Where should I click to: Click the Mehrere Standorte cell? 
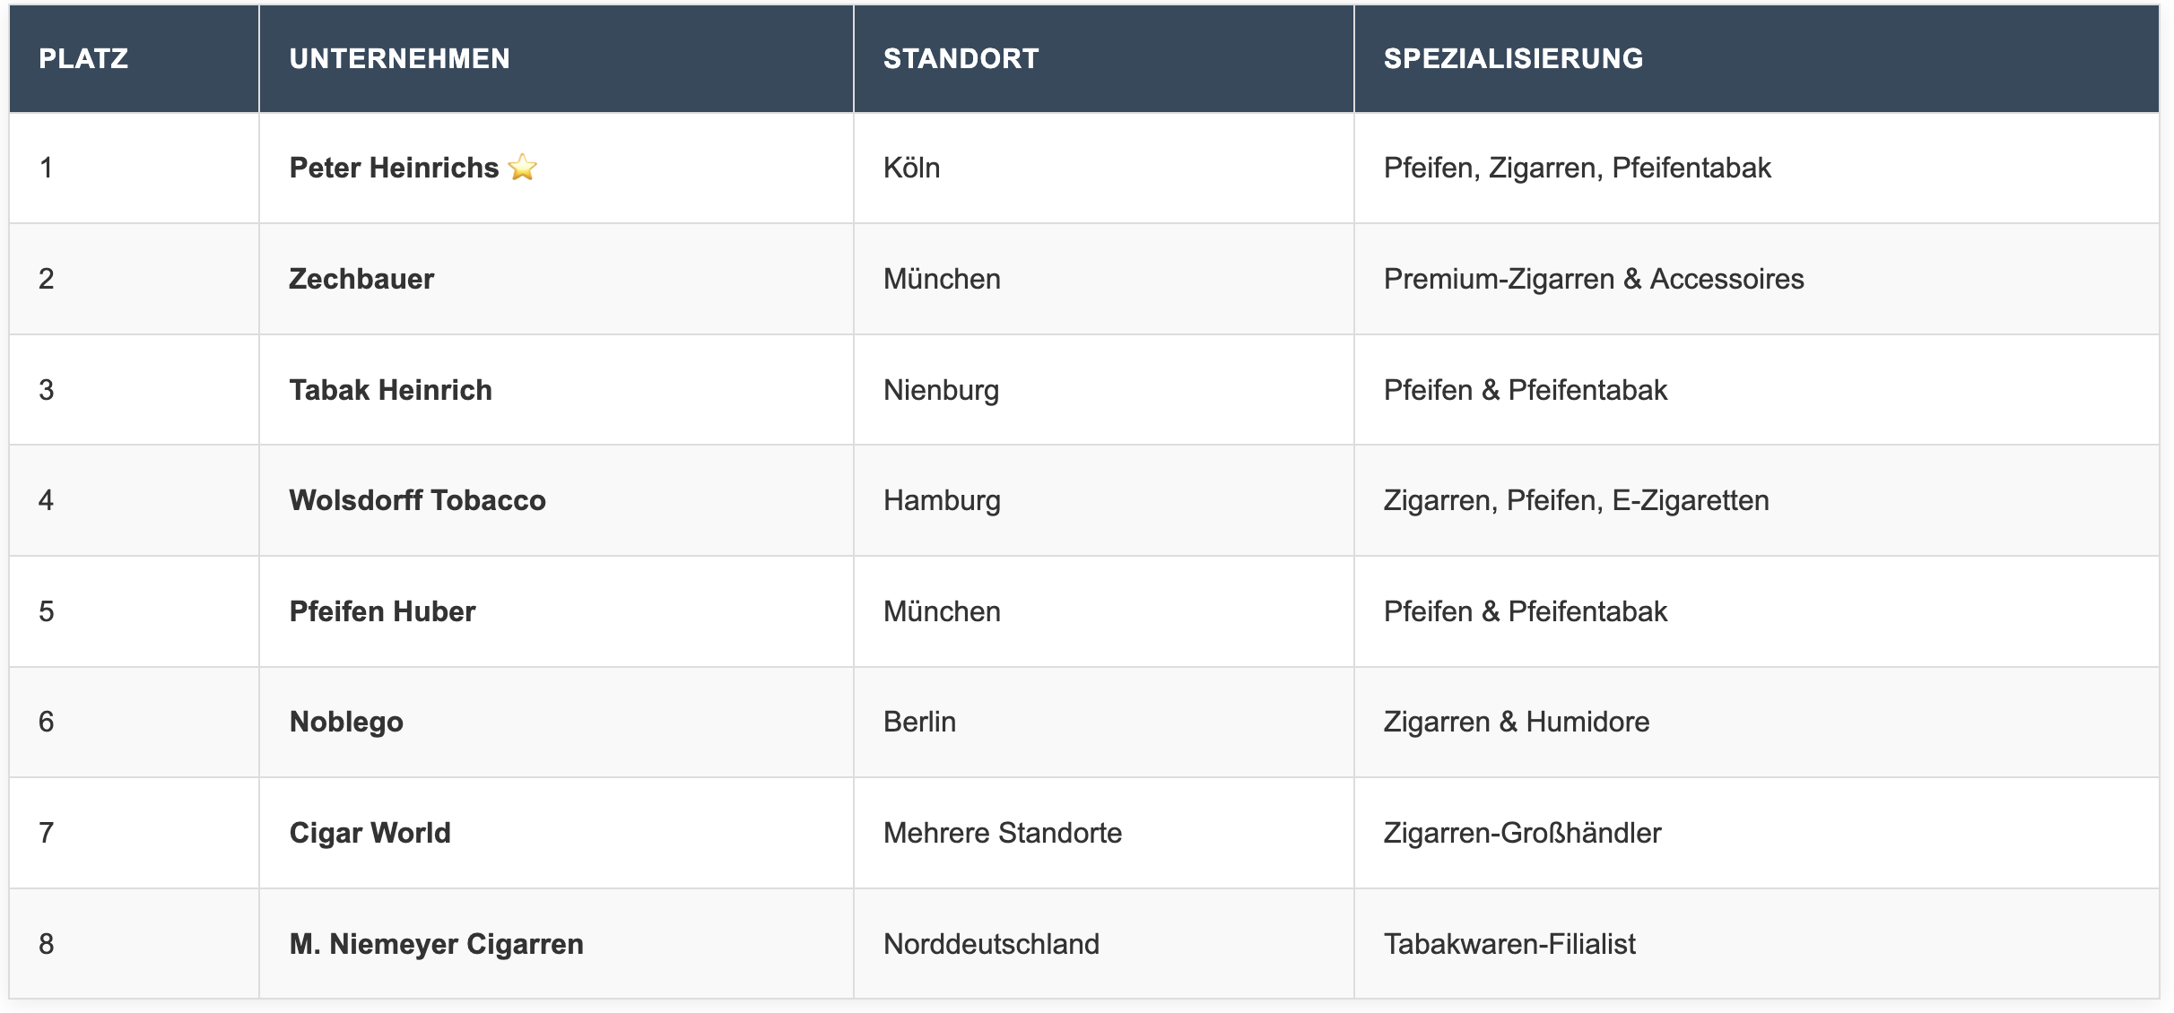coord(1002,833)
